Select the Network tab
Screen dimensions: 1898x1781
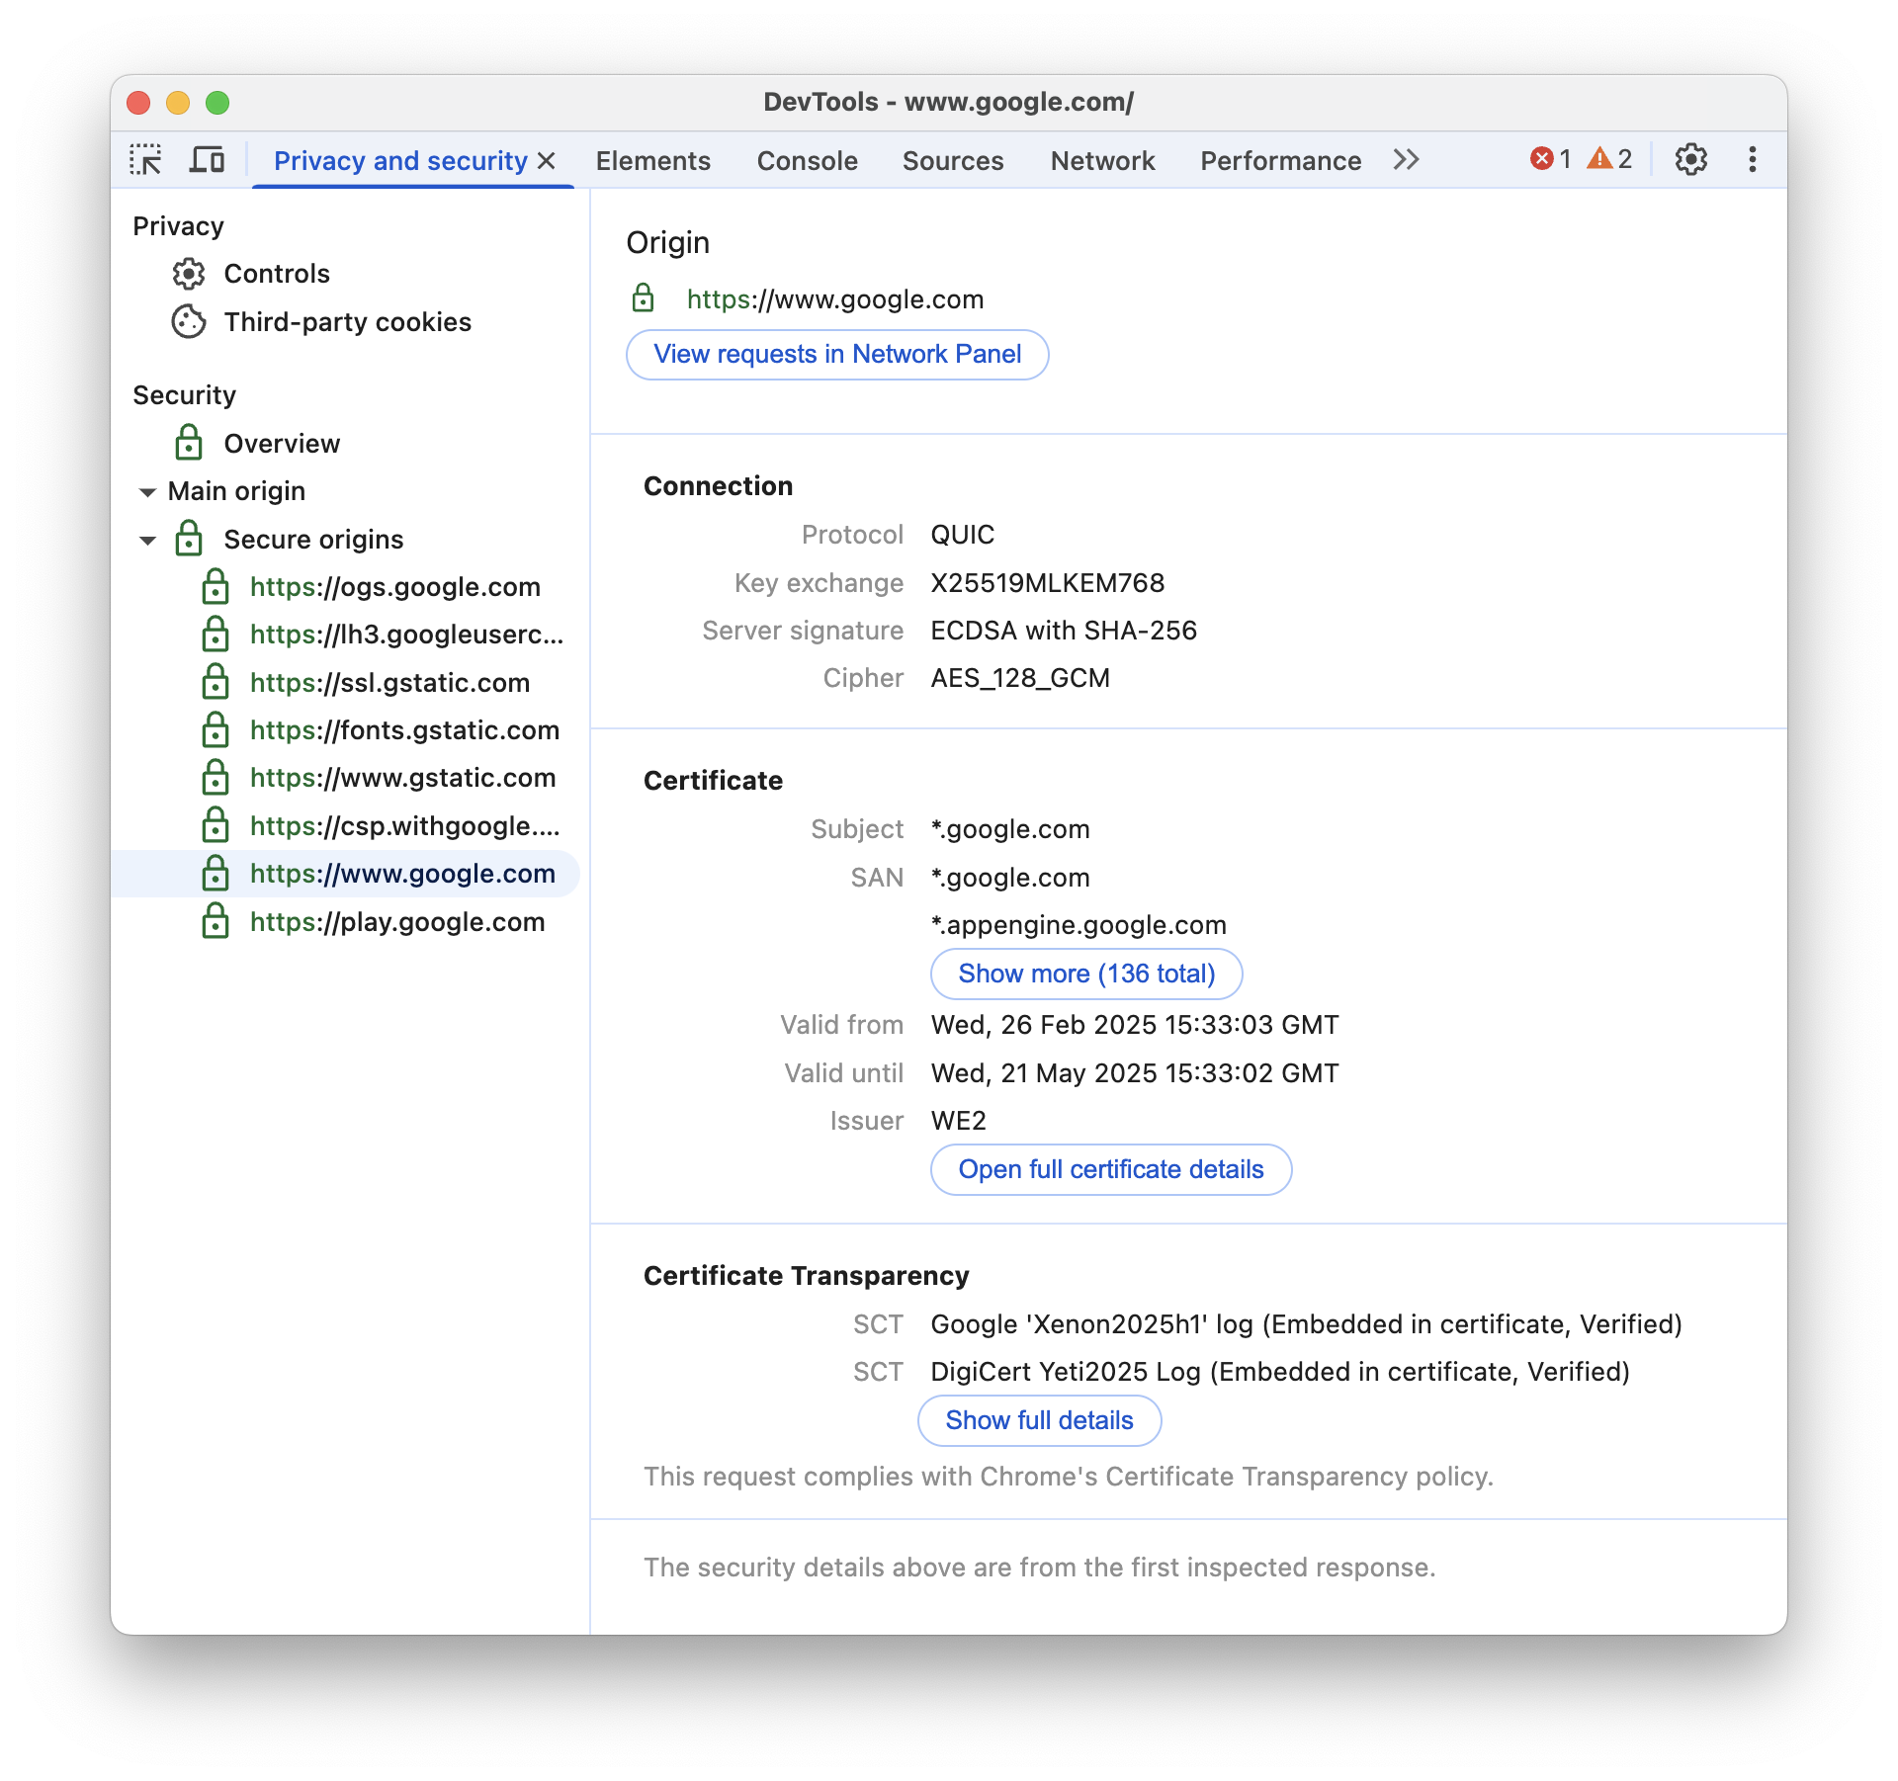tap(1101, 161)
